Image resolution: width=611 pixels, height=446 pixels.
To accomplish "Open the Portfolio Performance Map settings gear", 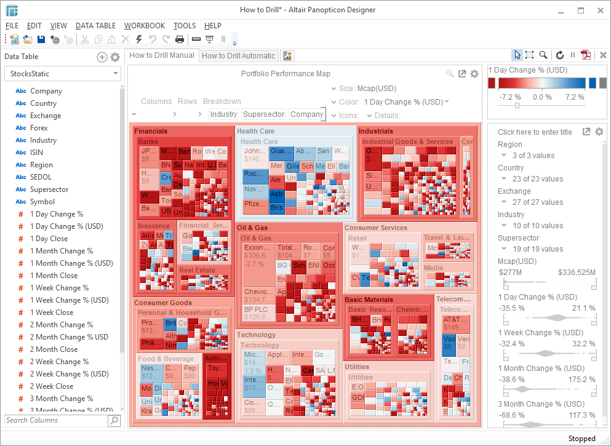I will [474, 73].
